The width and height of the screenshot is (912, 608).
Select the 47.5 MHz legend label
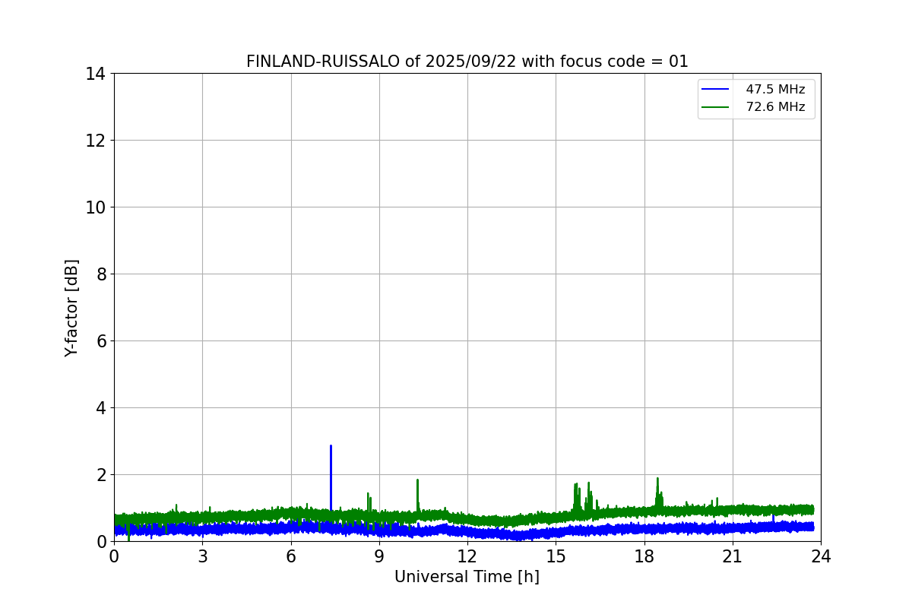(775, 90)
